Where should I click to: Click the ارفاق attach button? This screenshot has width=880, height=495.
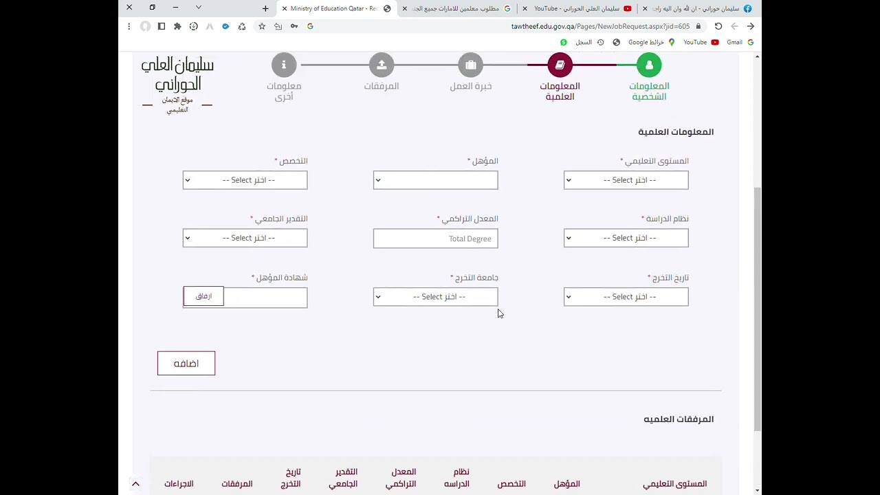coord(203,296)
